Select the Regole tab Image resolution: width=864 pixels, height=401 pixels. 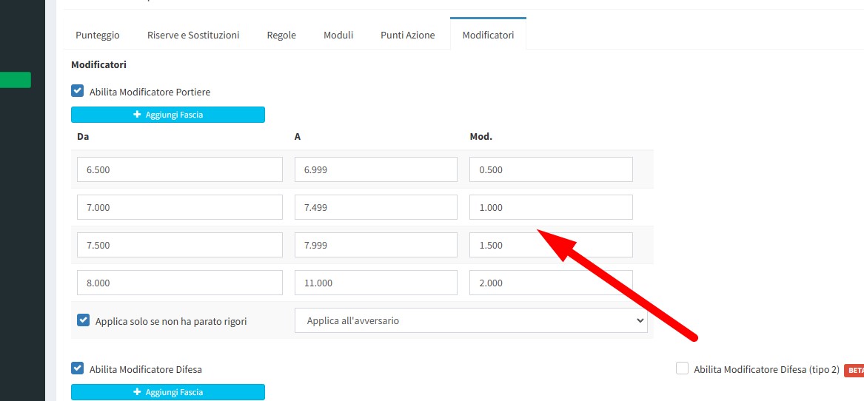[x=281, y=35]
